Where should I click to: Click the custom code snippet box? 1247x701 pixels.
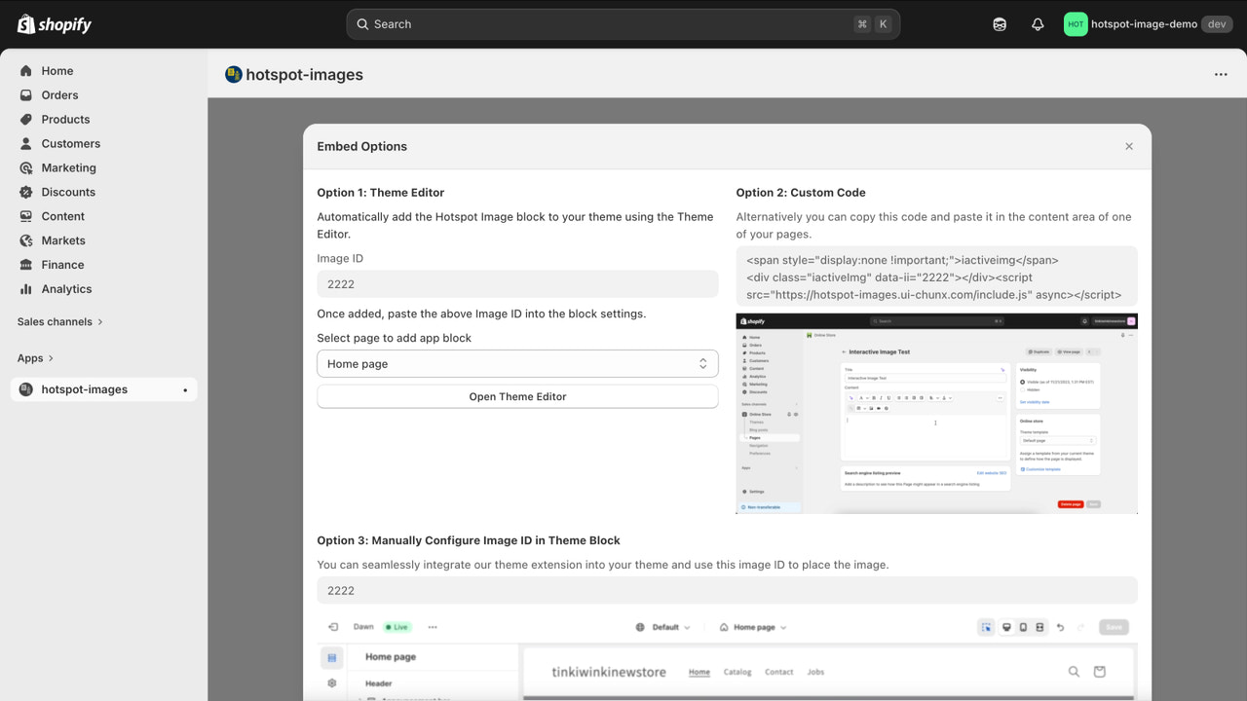tap(936, 277)
